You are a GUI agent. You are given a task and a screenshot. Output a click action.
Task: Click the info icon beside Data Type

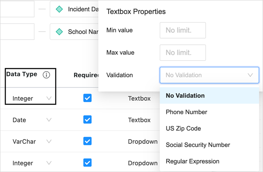click(x=46, y=75)
